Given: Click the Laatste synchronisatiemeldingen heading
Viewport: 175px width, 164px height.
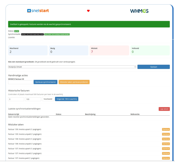Looking at the screenshot, I should [x=24, y=109].
